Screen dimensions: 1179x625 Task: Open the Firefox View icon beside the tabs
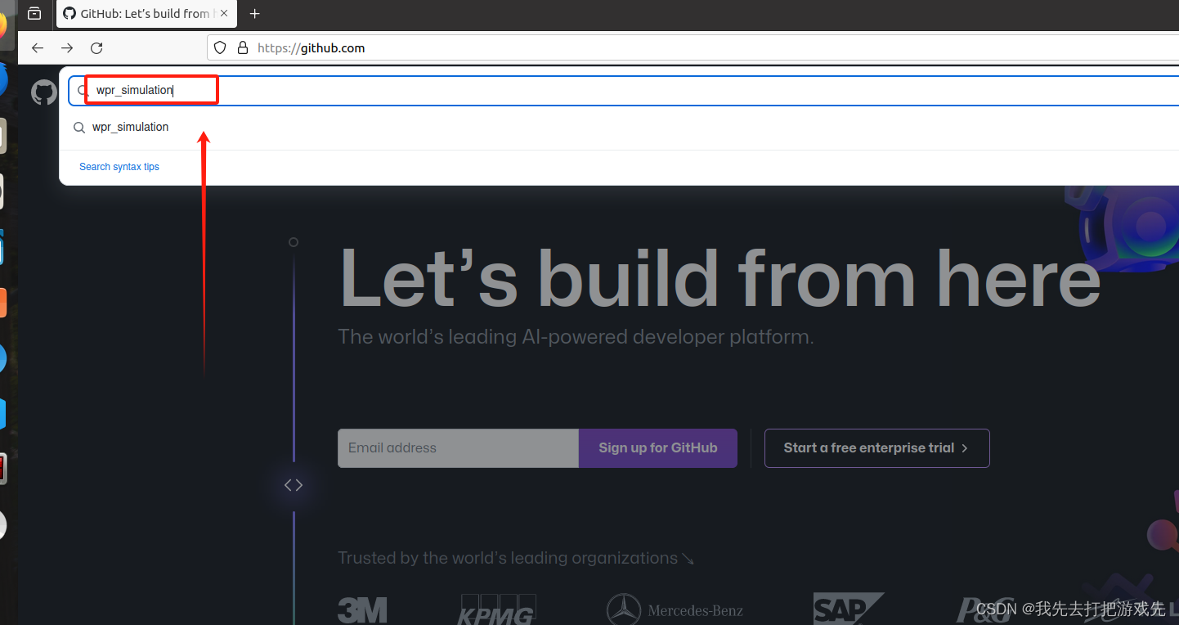(34, 14)
